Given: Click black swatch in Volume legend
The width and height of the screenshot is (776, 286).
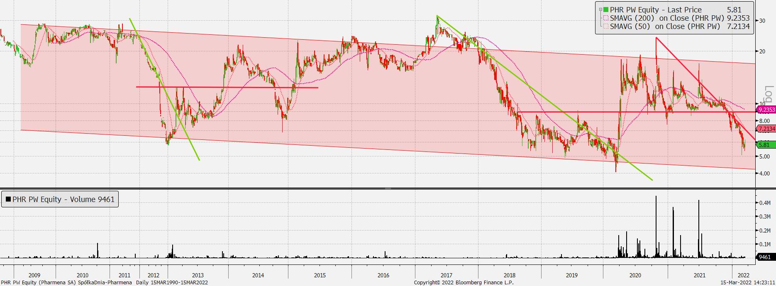Looking at the screenshot, I should click(x=8, y=199).
